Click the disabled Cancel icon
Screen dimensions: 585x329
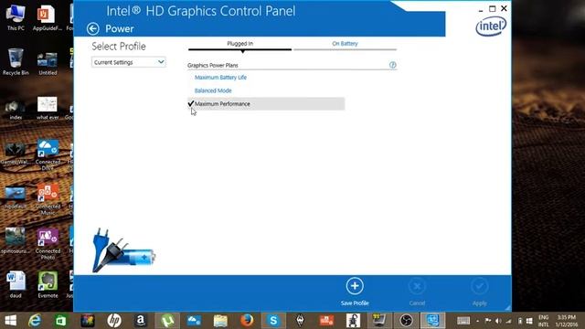pyautogui.click(x=417, y=286)
